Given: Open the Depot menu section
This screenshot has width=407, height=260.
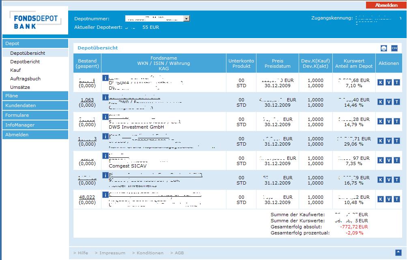Looking at the screenshot, I should click(35, 43).
